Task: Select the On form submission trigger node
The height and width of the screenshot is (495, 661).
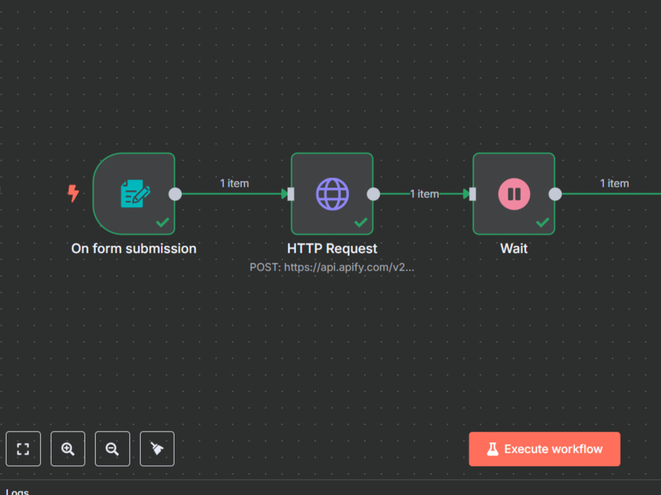Action: coord(134,193)
